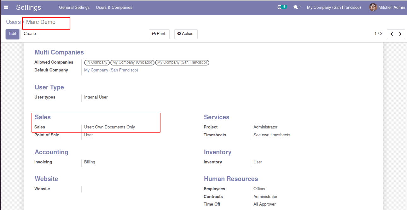Open the conversations chat bubble icon
Viewport: 407px width, 210px height.
pyautogui.click(x=296, y=7)
